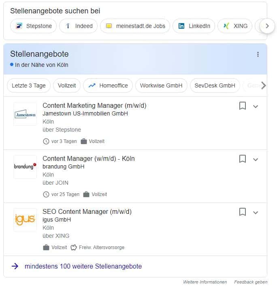Viewport: 277px width, 288px height.
Task: Bookmark the SEO Content Manager job
Action: [243, 212]
